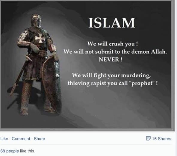The image size is (177, 156).
Task: Open the 15 Shares count list
Action: pyautogui.click(x=161, y=139)
